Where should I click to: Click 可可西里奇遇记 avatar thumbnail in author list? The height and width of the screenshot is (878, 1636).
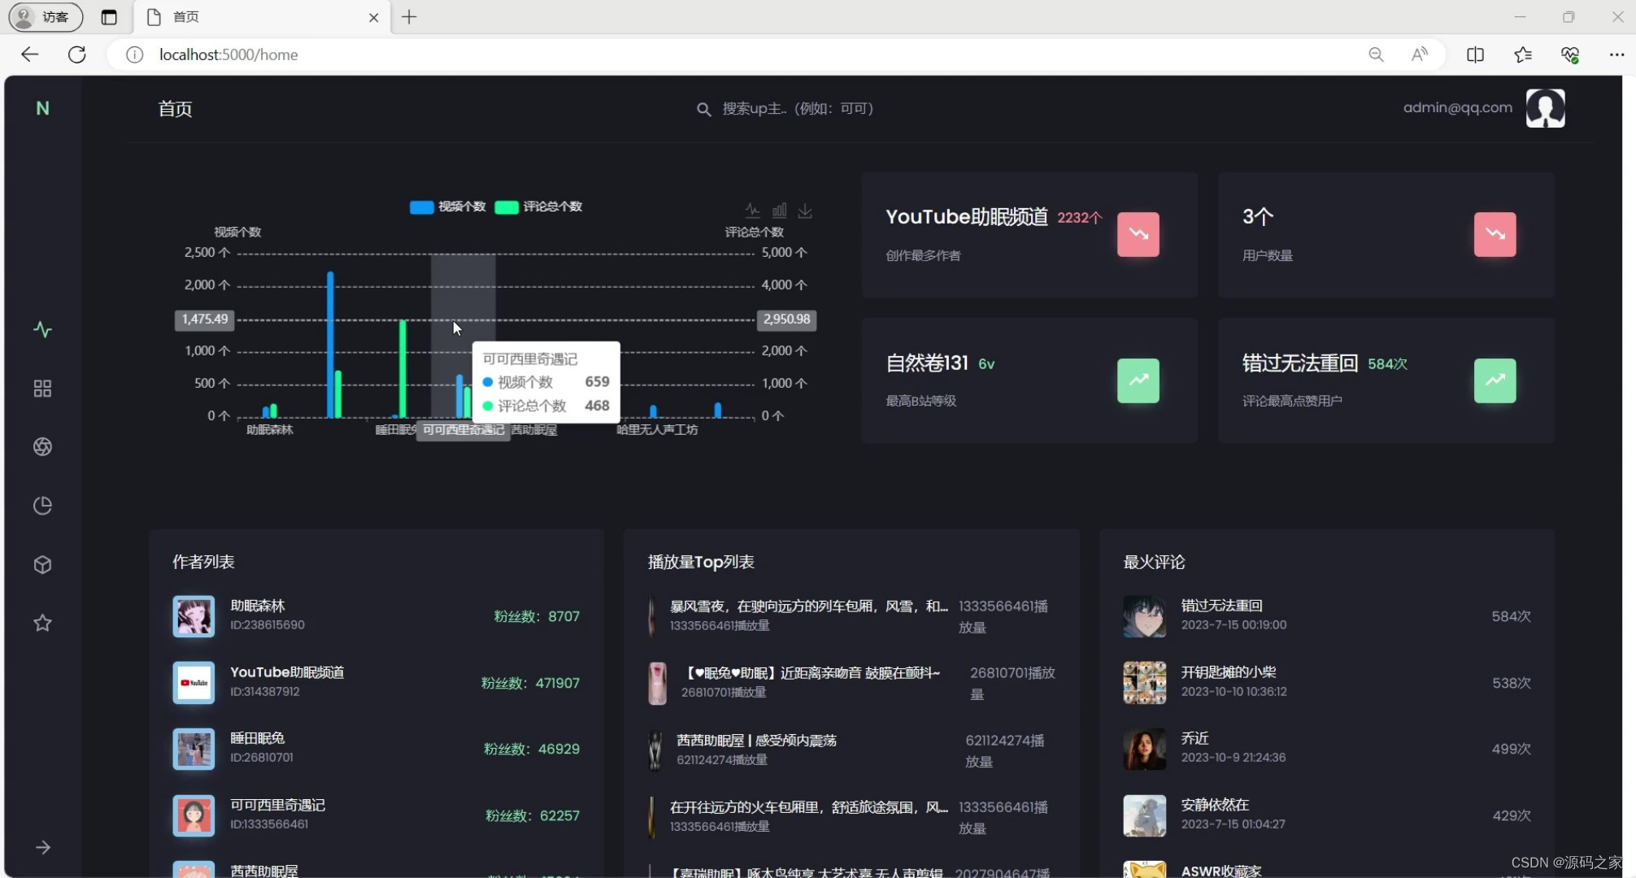(194, 816)
